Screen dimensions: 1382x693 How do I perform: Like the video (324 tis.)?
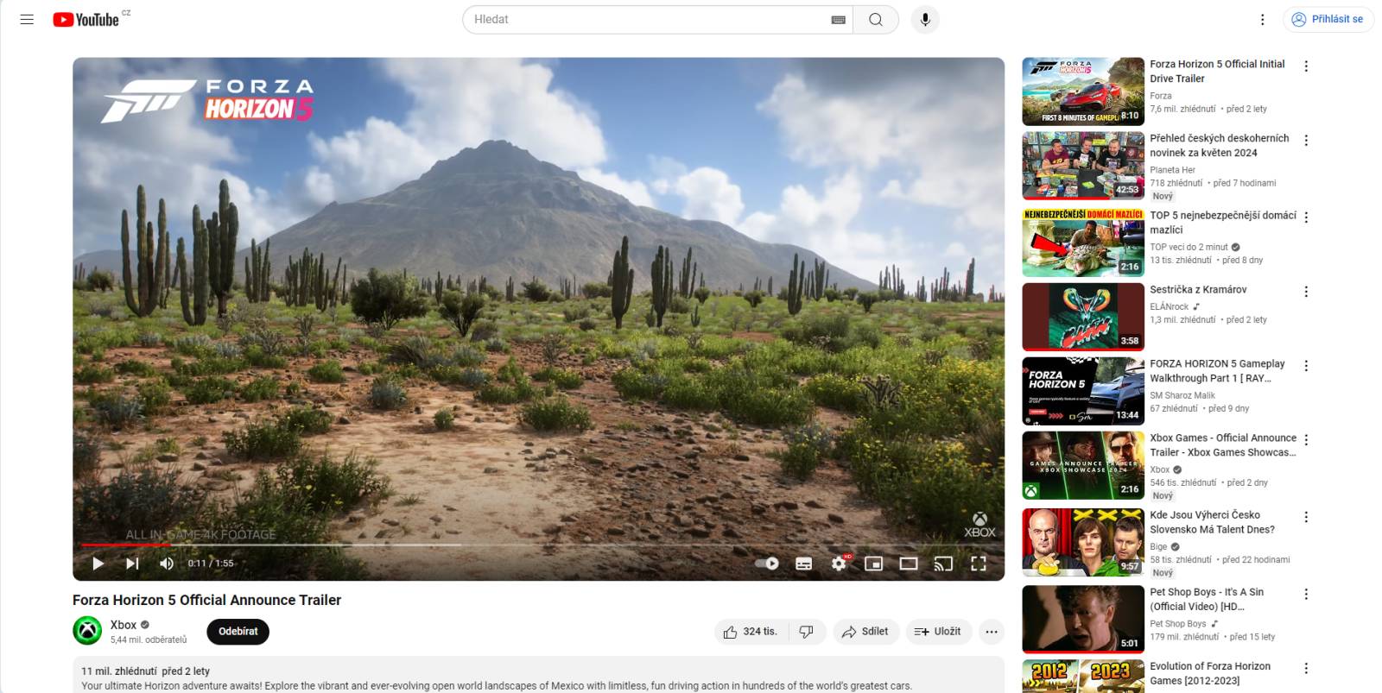pos(750,632)
